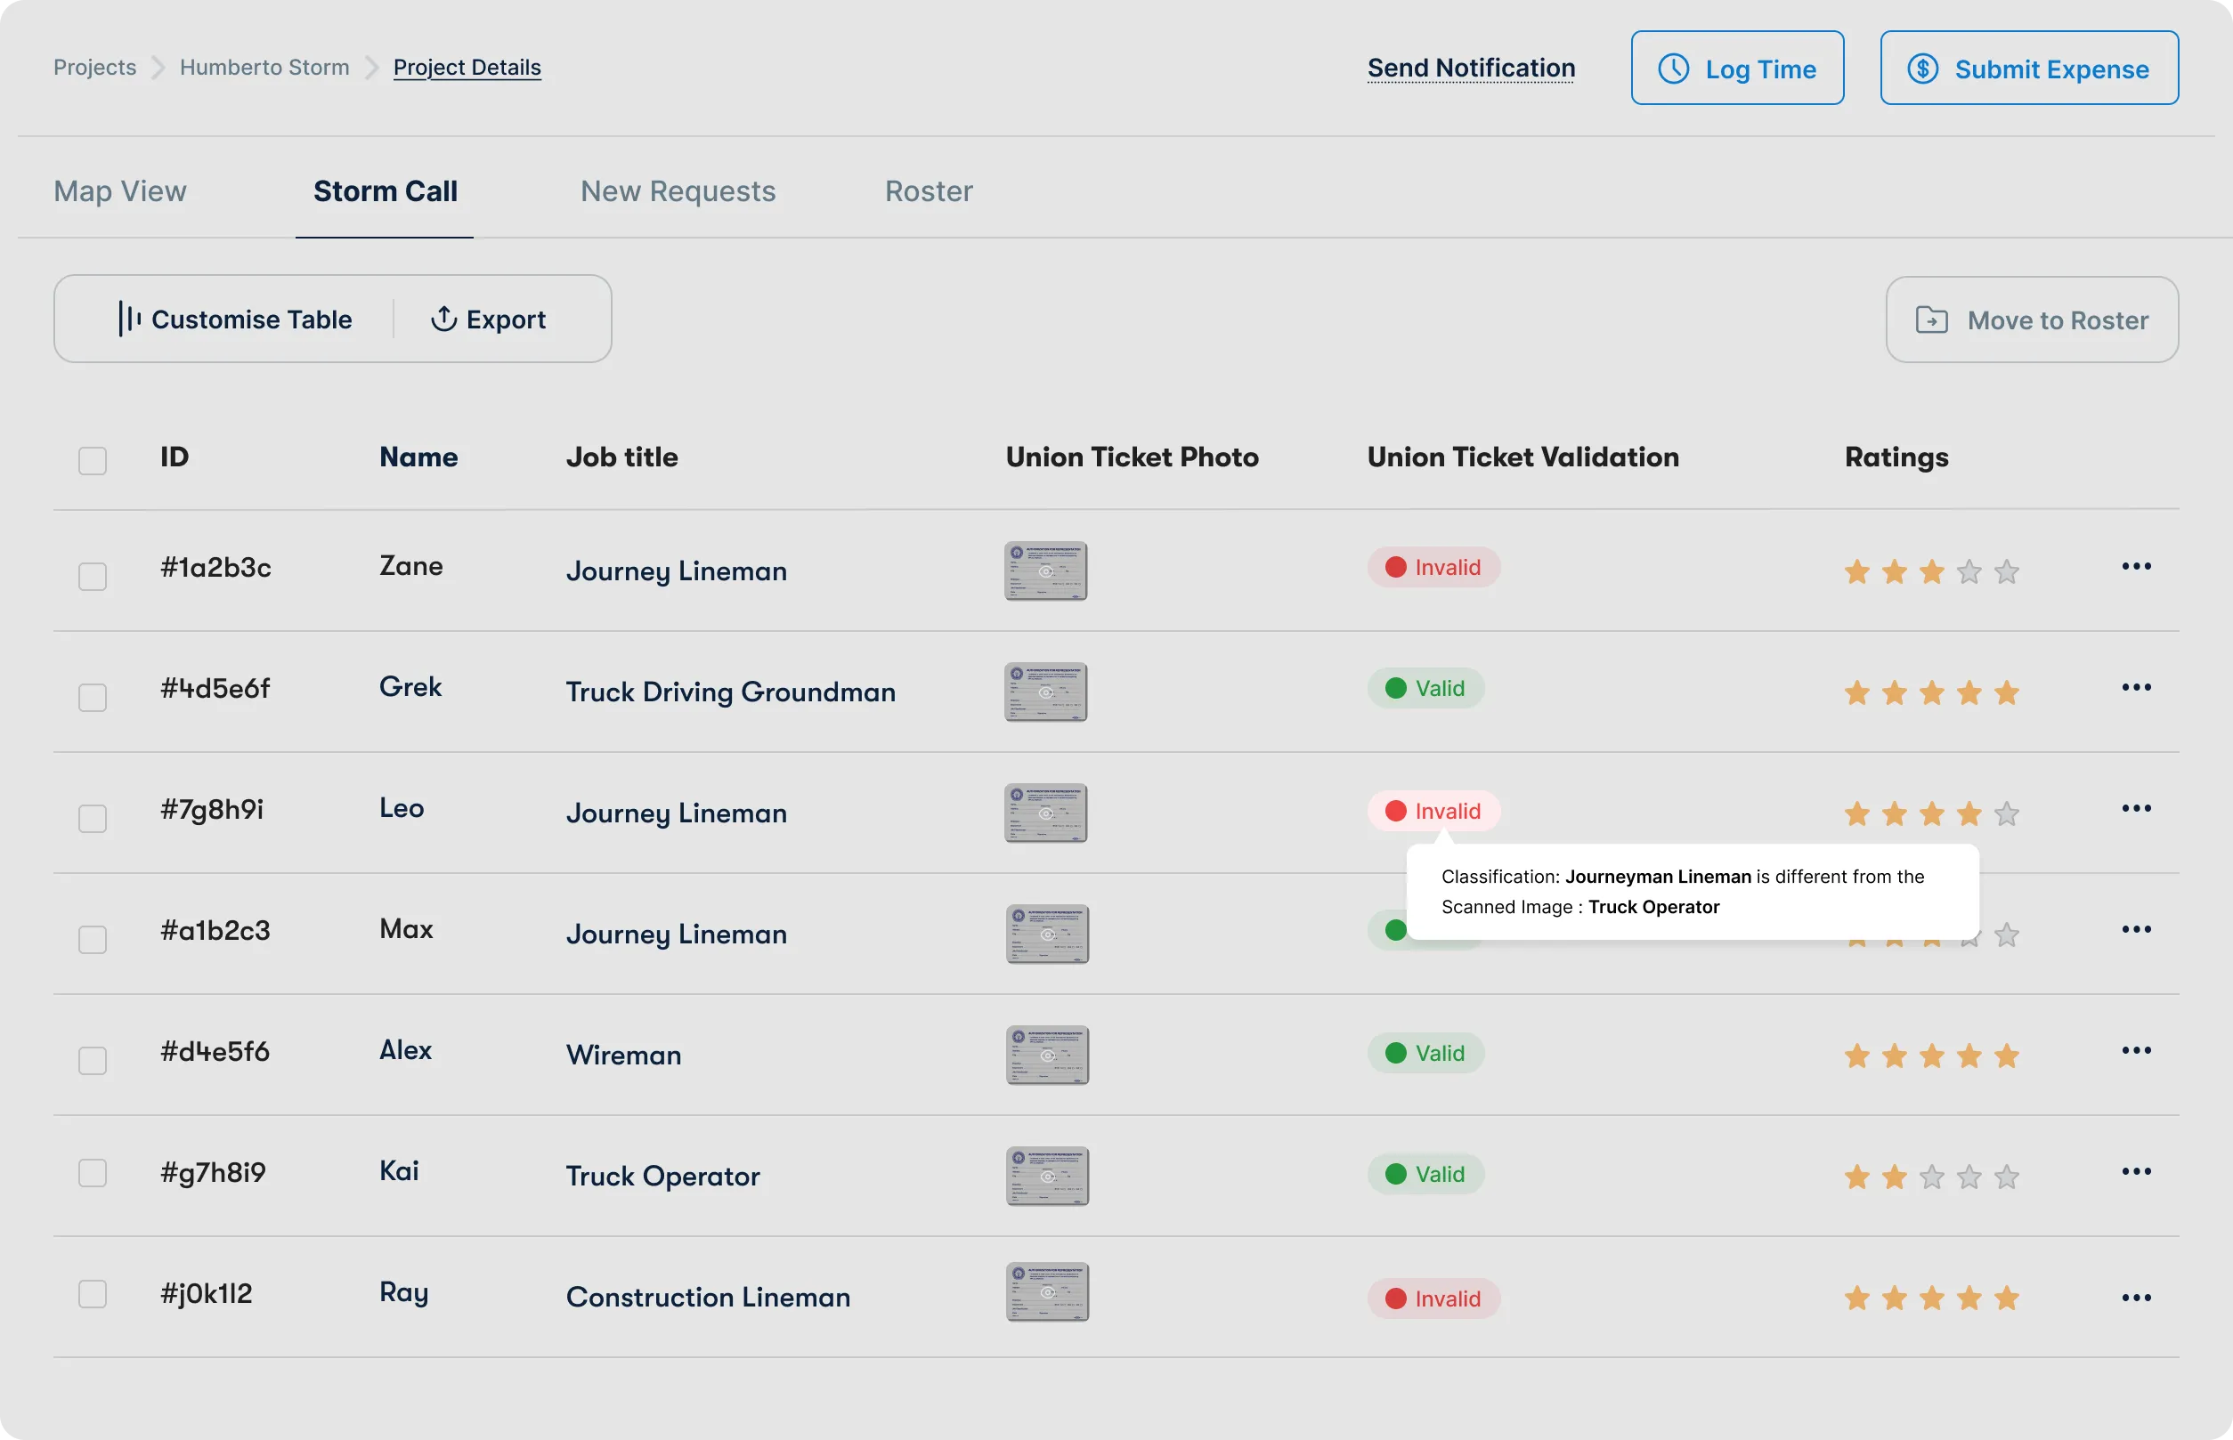Check the box next to #d4e5f6
The width and height of the screenshot is (2233, 1440).
(93, 1060)
